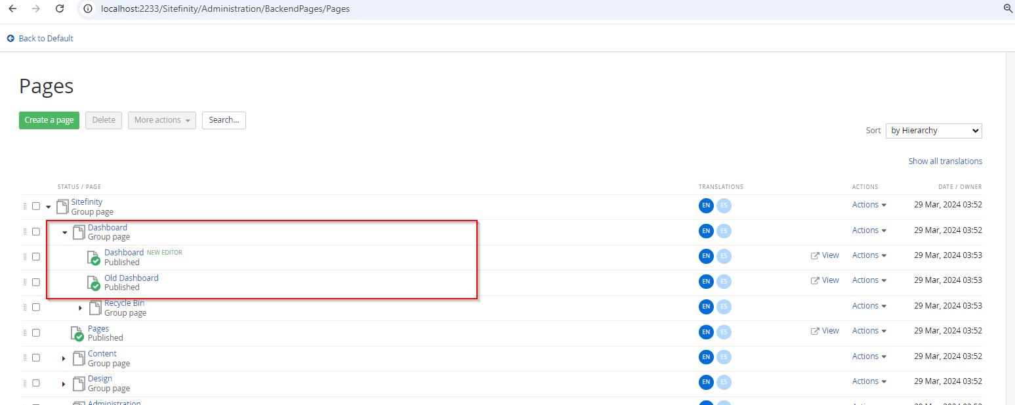The image size is (1015, 405).
Task: Select ES translation for Sitefinity row
Action: [x=724, y=205]
